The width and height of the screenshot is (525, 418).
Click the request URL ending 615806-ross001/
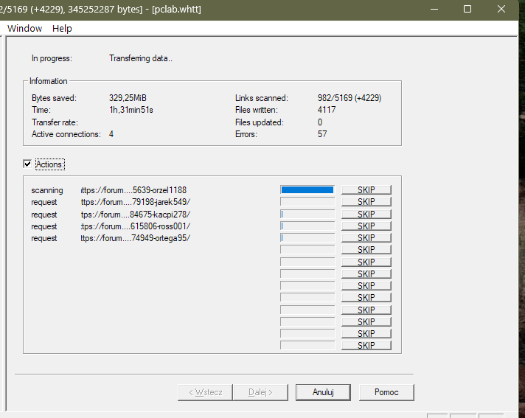[136, 226]
